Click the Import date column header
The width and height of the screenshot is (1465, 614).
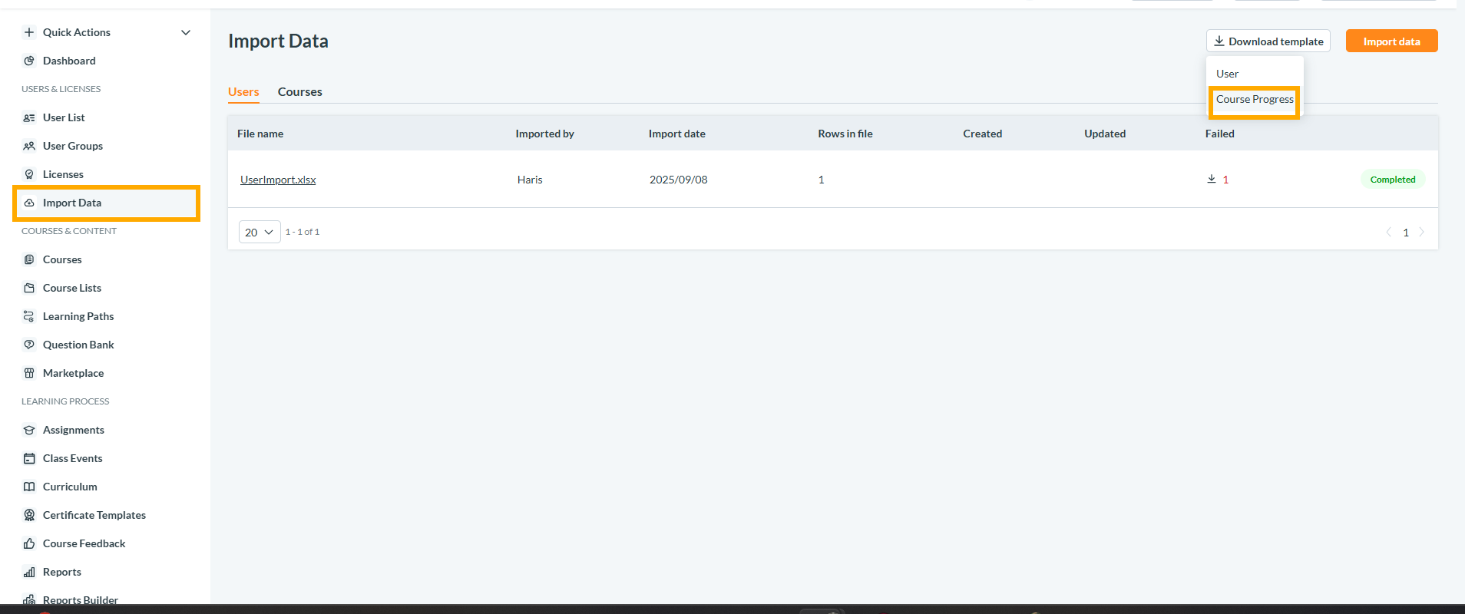[x=677, y=134]
